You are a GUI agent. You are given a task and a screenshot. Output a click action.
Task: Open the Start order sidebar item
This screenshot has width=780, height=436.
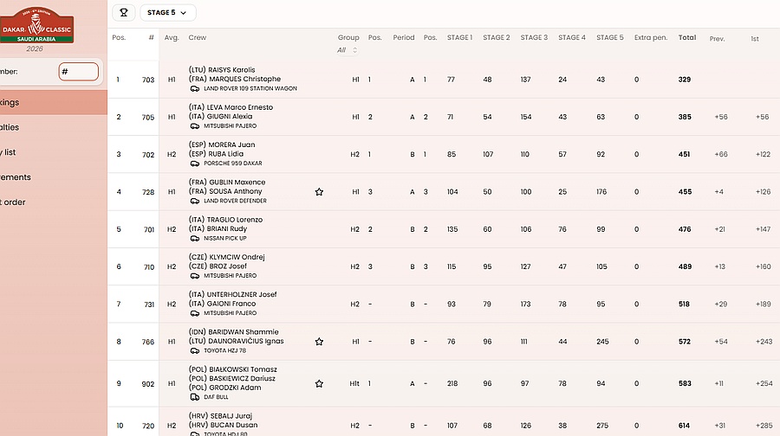coord(26,202)
